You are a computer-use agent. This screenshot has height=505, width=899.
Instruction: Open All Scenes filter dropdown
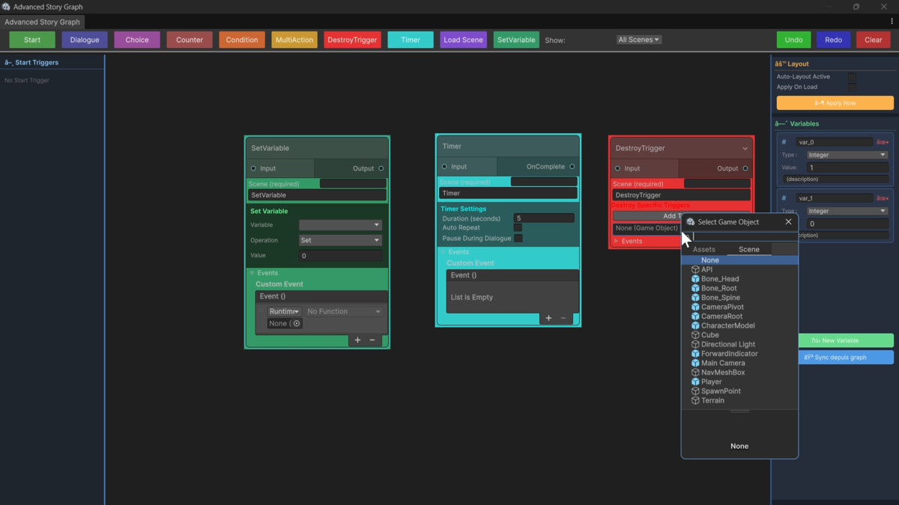(x=638, y=40)
